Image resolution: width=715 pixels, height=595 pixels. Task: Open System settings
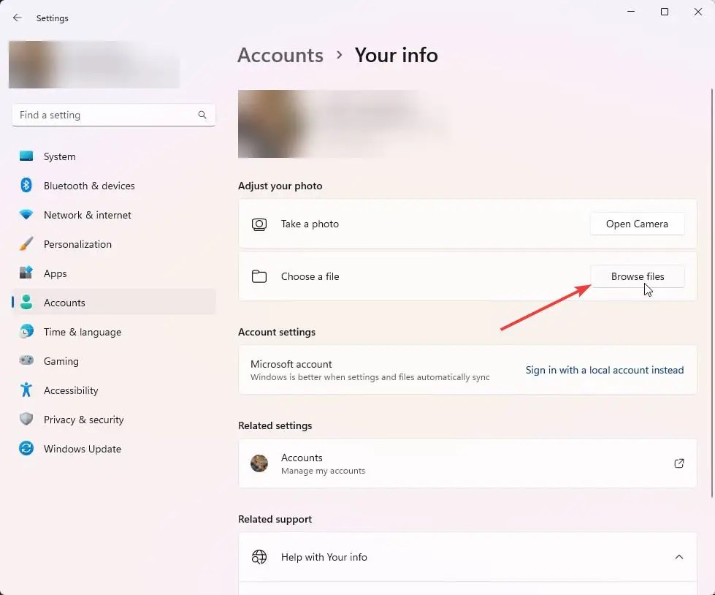(x=114, y=156)
